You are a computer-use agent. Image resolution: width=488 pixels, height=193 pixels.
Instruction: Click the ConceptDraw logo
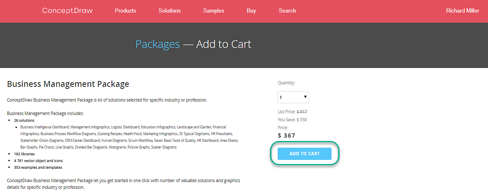coord(67,11)
